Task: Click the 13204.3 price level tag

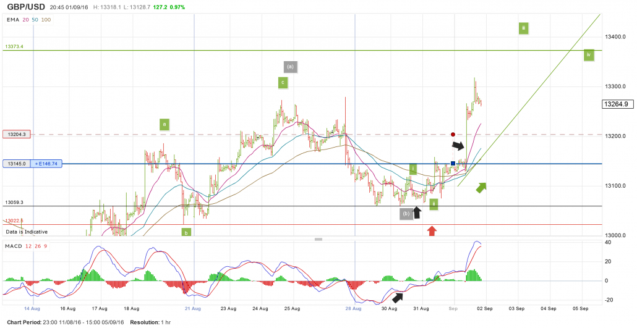Action: click(x=17, y=134)
